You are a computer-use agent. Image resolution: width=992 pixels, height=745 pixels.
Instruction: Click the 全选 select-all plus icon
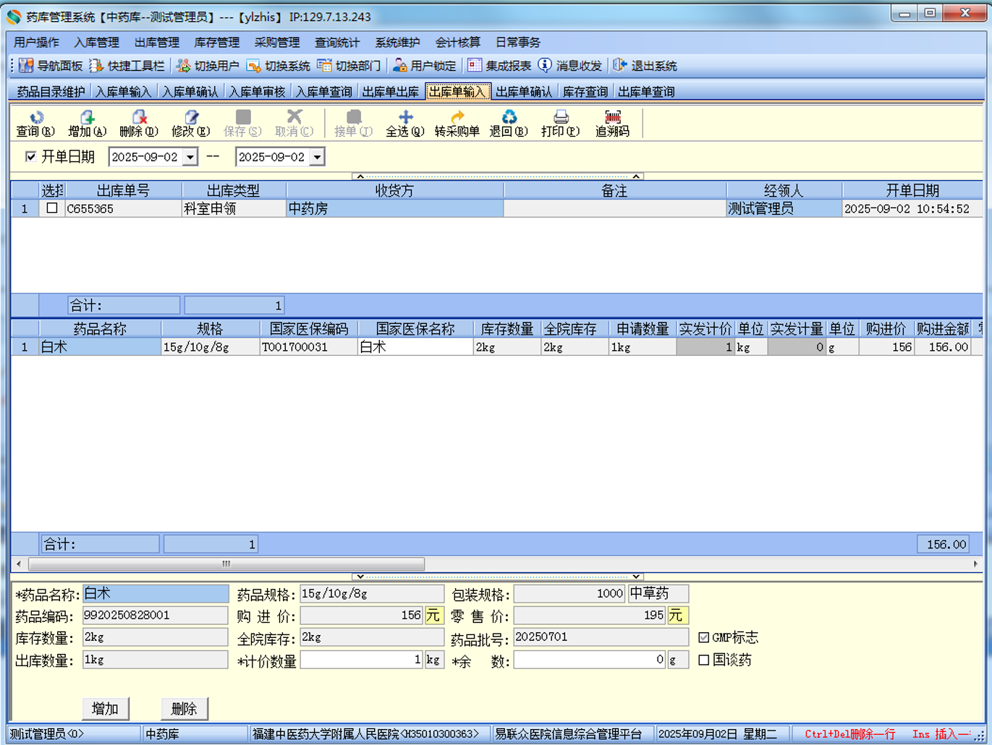pyautogui.click(x=405, y=117)
